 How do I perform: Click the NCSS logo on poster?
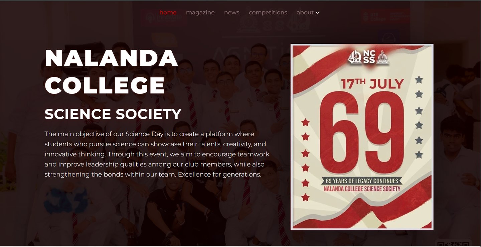(361, 57)
